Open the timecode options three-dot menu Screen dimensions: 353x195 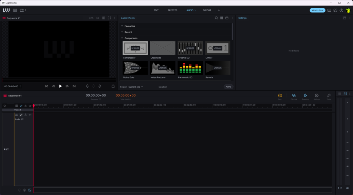point(20,86)
